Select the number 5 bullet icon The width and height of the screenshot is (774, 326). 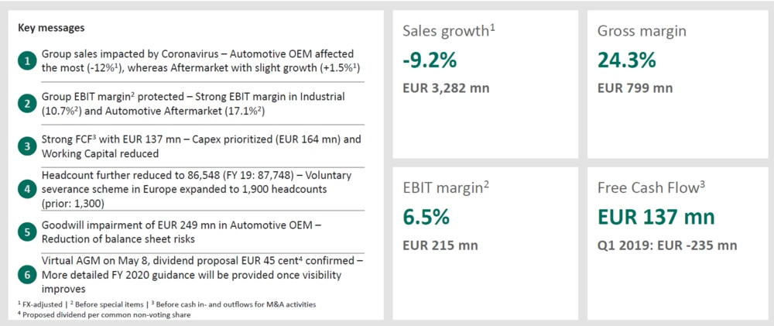click(27, 232)
